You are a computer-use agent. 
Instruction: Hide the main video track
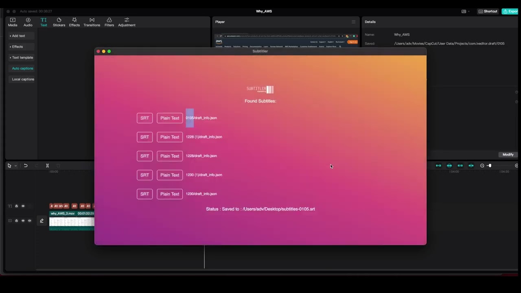tap(23, 221)
